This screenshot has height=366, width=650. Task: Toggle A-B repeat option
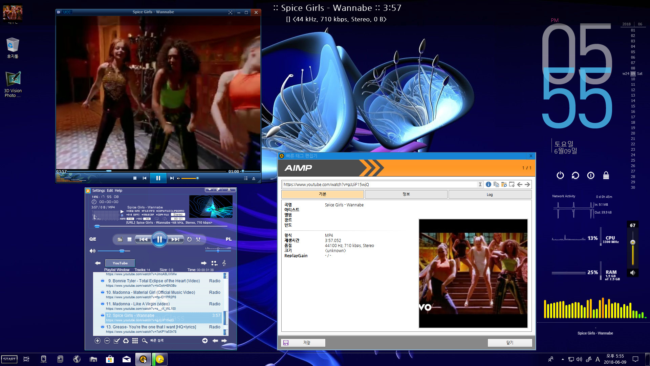(x=133, y=215)
